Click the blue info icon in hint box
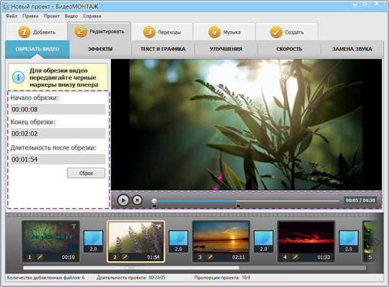This screenshot has width=389, height=287. tap(18, 77)
